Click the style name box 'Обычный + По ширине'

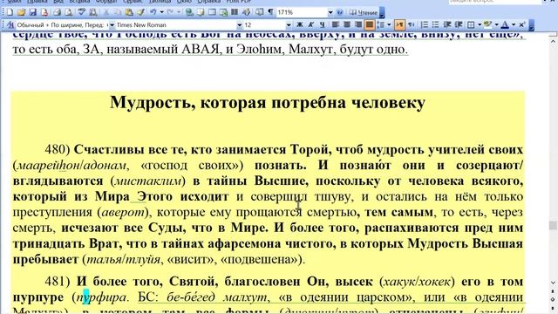62,25
